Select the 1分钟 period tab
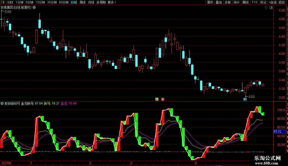The height and width of the screenshot is (166, 288). pyautogui.click(x=19, y=2)
